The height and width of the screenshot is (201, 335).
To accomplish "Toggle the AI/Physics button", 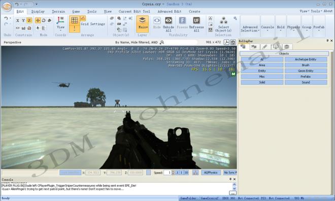I will point(211,173).
